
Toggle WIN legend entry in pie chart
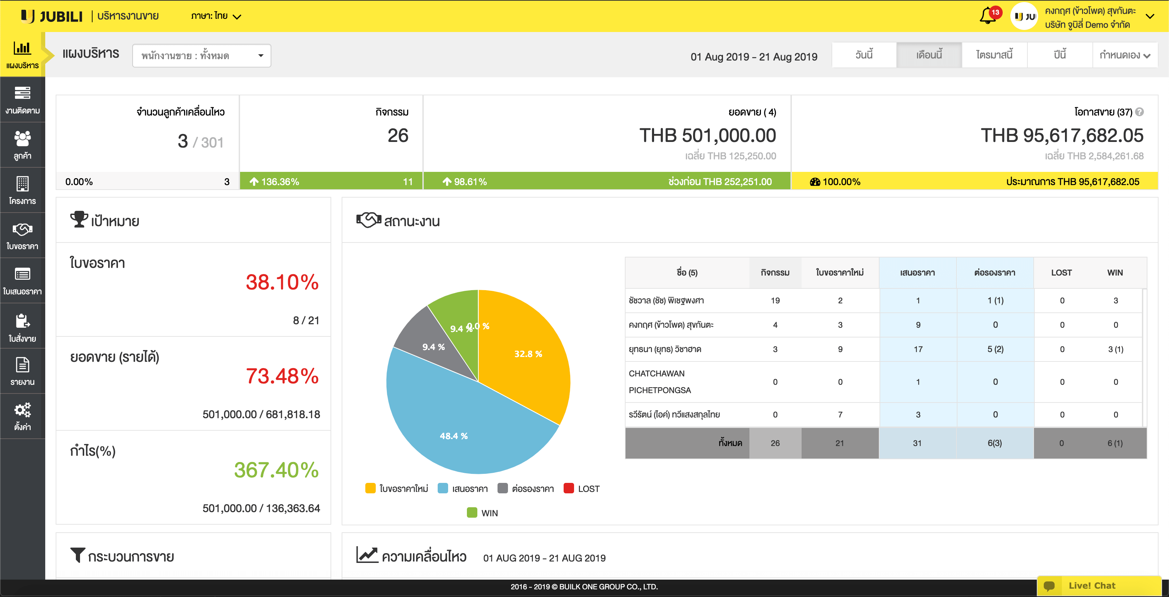tap(482, 512)
